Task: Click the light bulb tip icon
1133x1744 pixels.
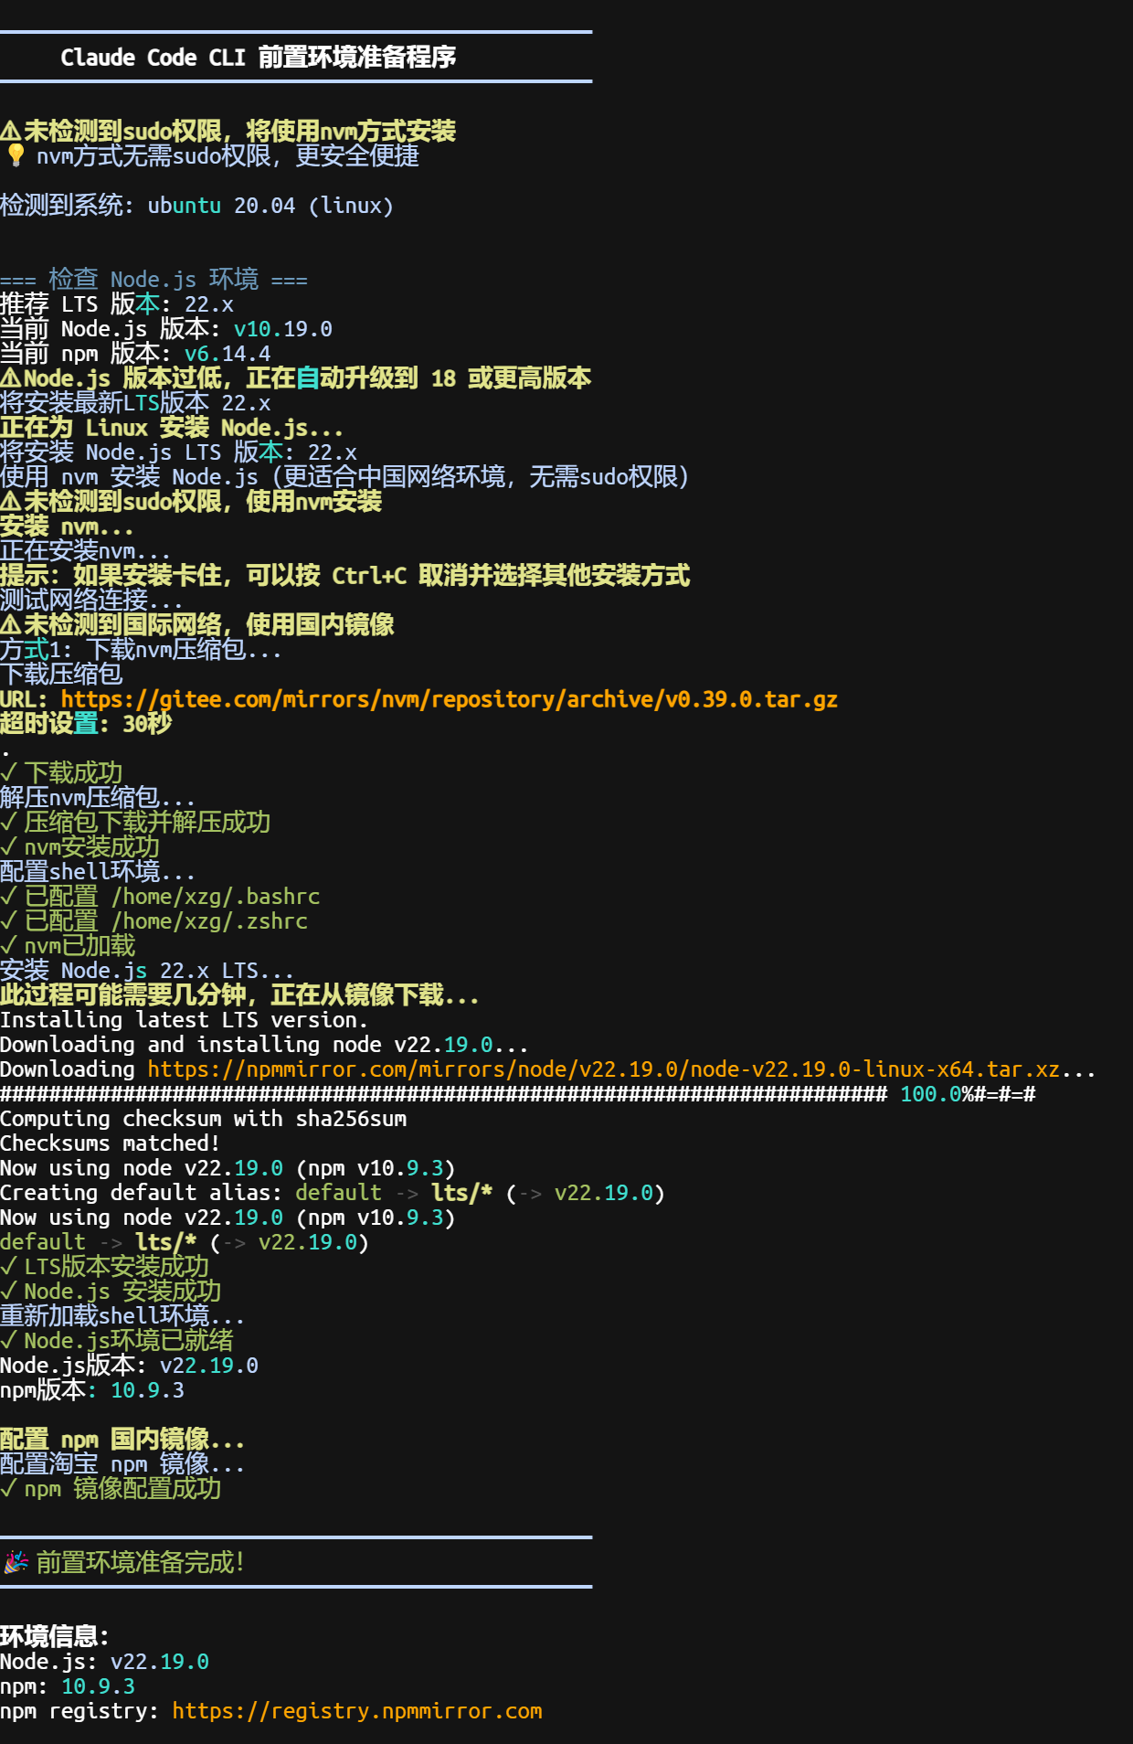Action: (x=16, y=155)
